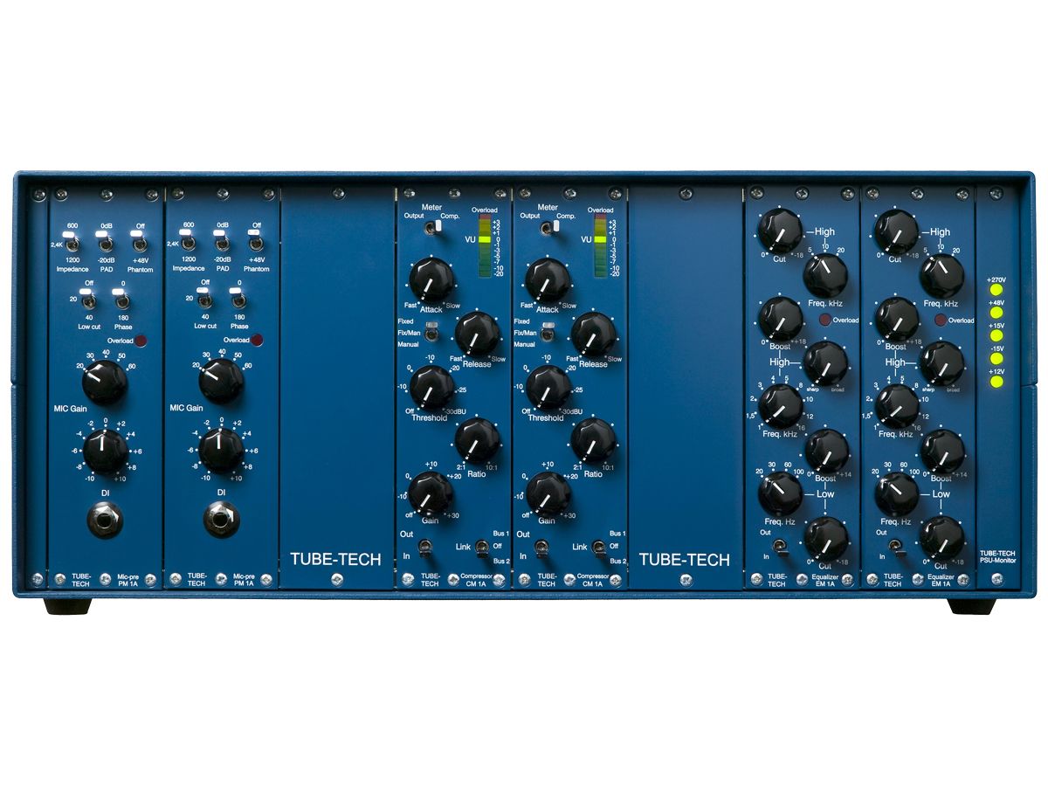The image size is (1048, 786).
Task: Flip the PAD switch on second Mic-pre module
Action: [222, 238]
